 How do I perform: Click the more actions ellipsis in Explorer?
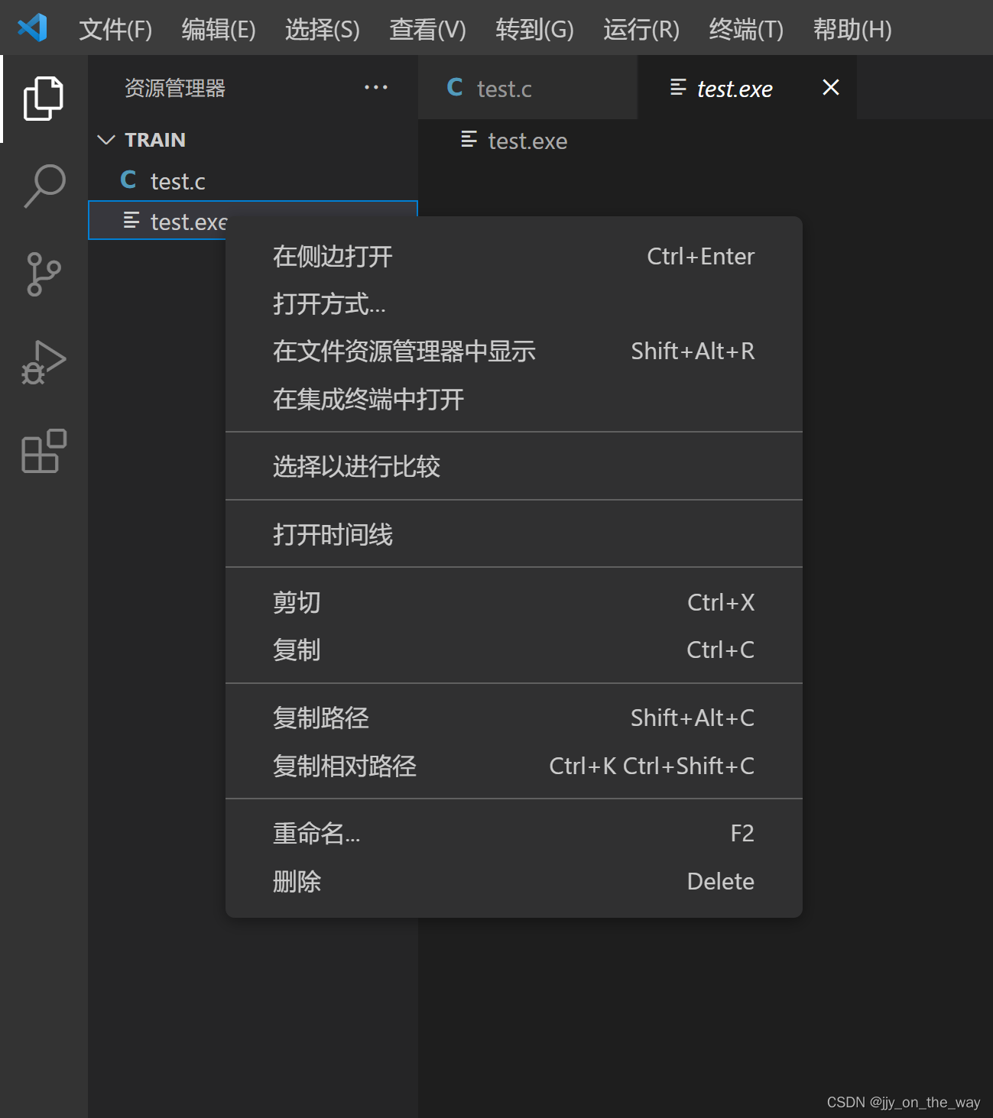(x=375, y=87)
